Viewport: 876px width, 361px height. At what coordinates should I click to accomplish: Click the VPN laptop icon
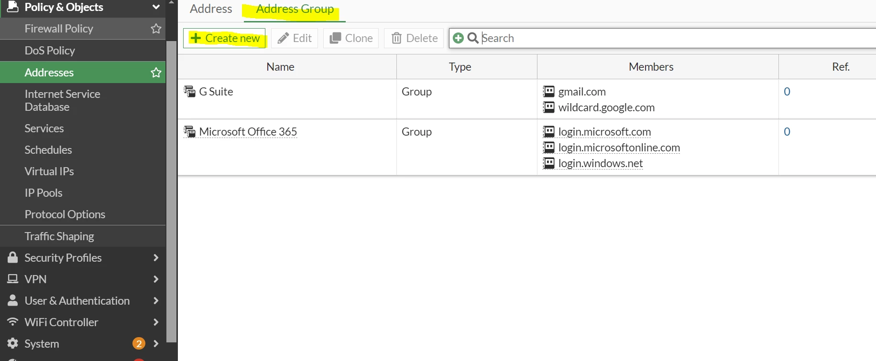pos(13,279)
